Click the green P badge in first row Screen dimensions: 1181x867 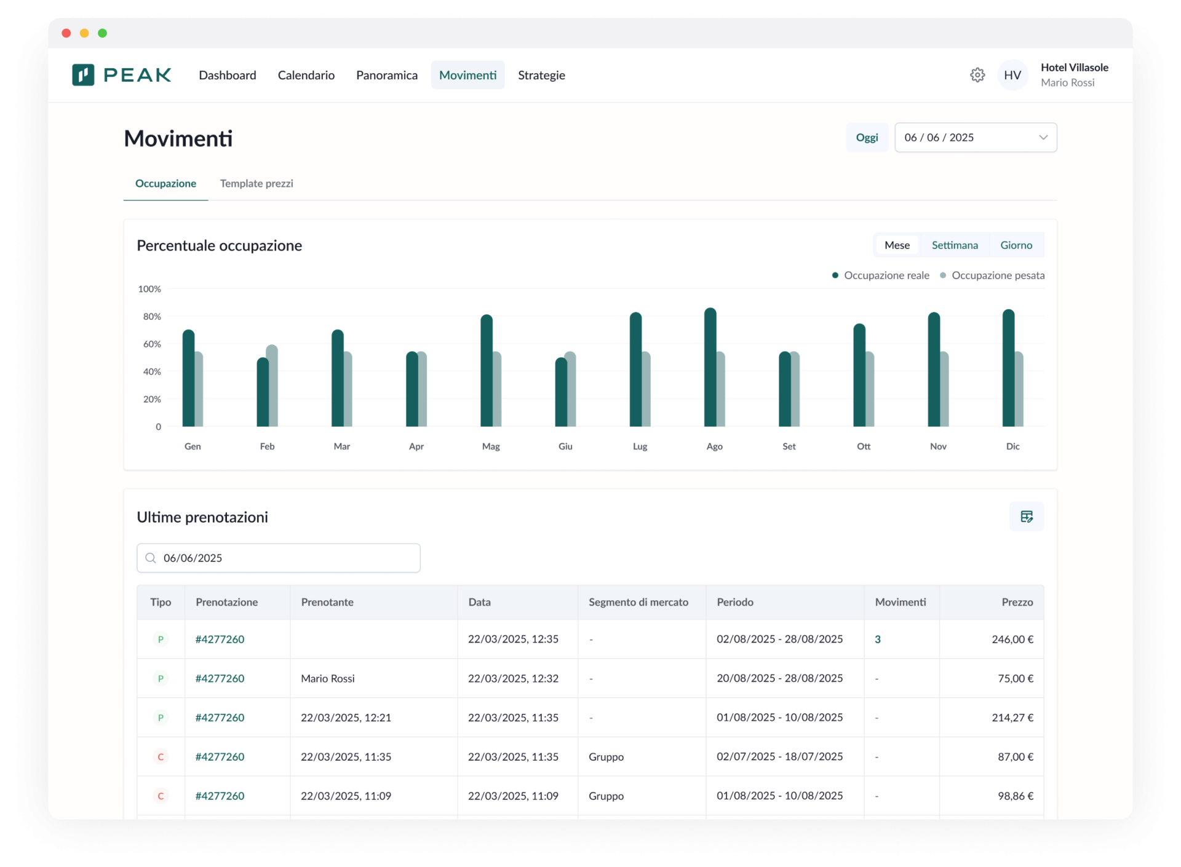click(x=161, y=639)
